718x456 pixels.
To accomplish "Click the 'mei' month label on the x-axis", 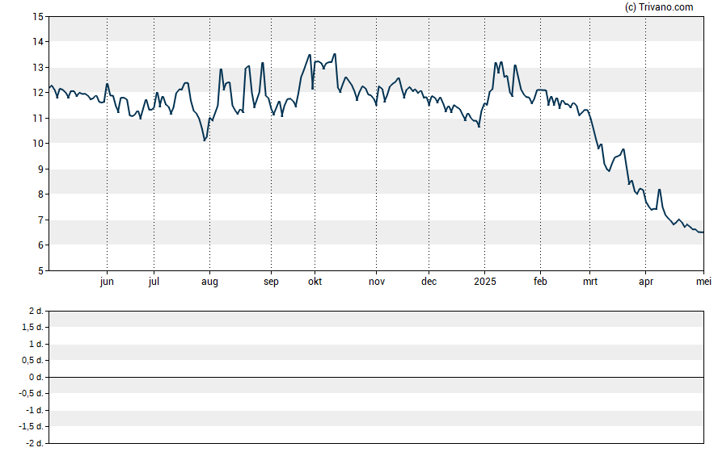I will (x=703, y=282).
